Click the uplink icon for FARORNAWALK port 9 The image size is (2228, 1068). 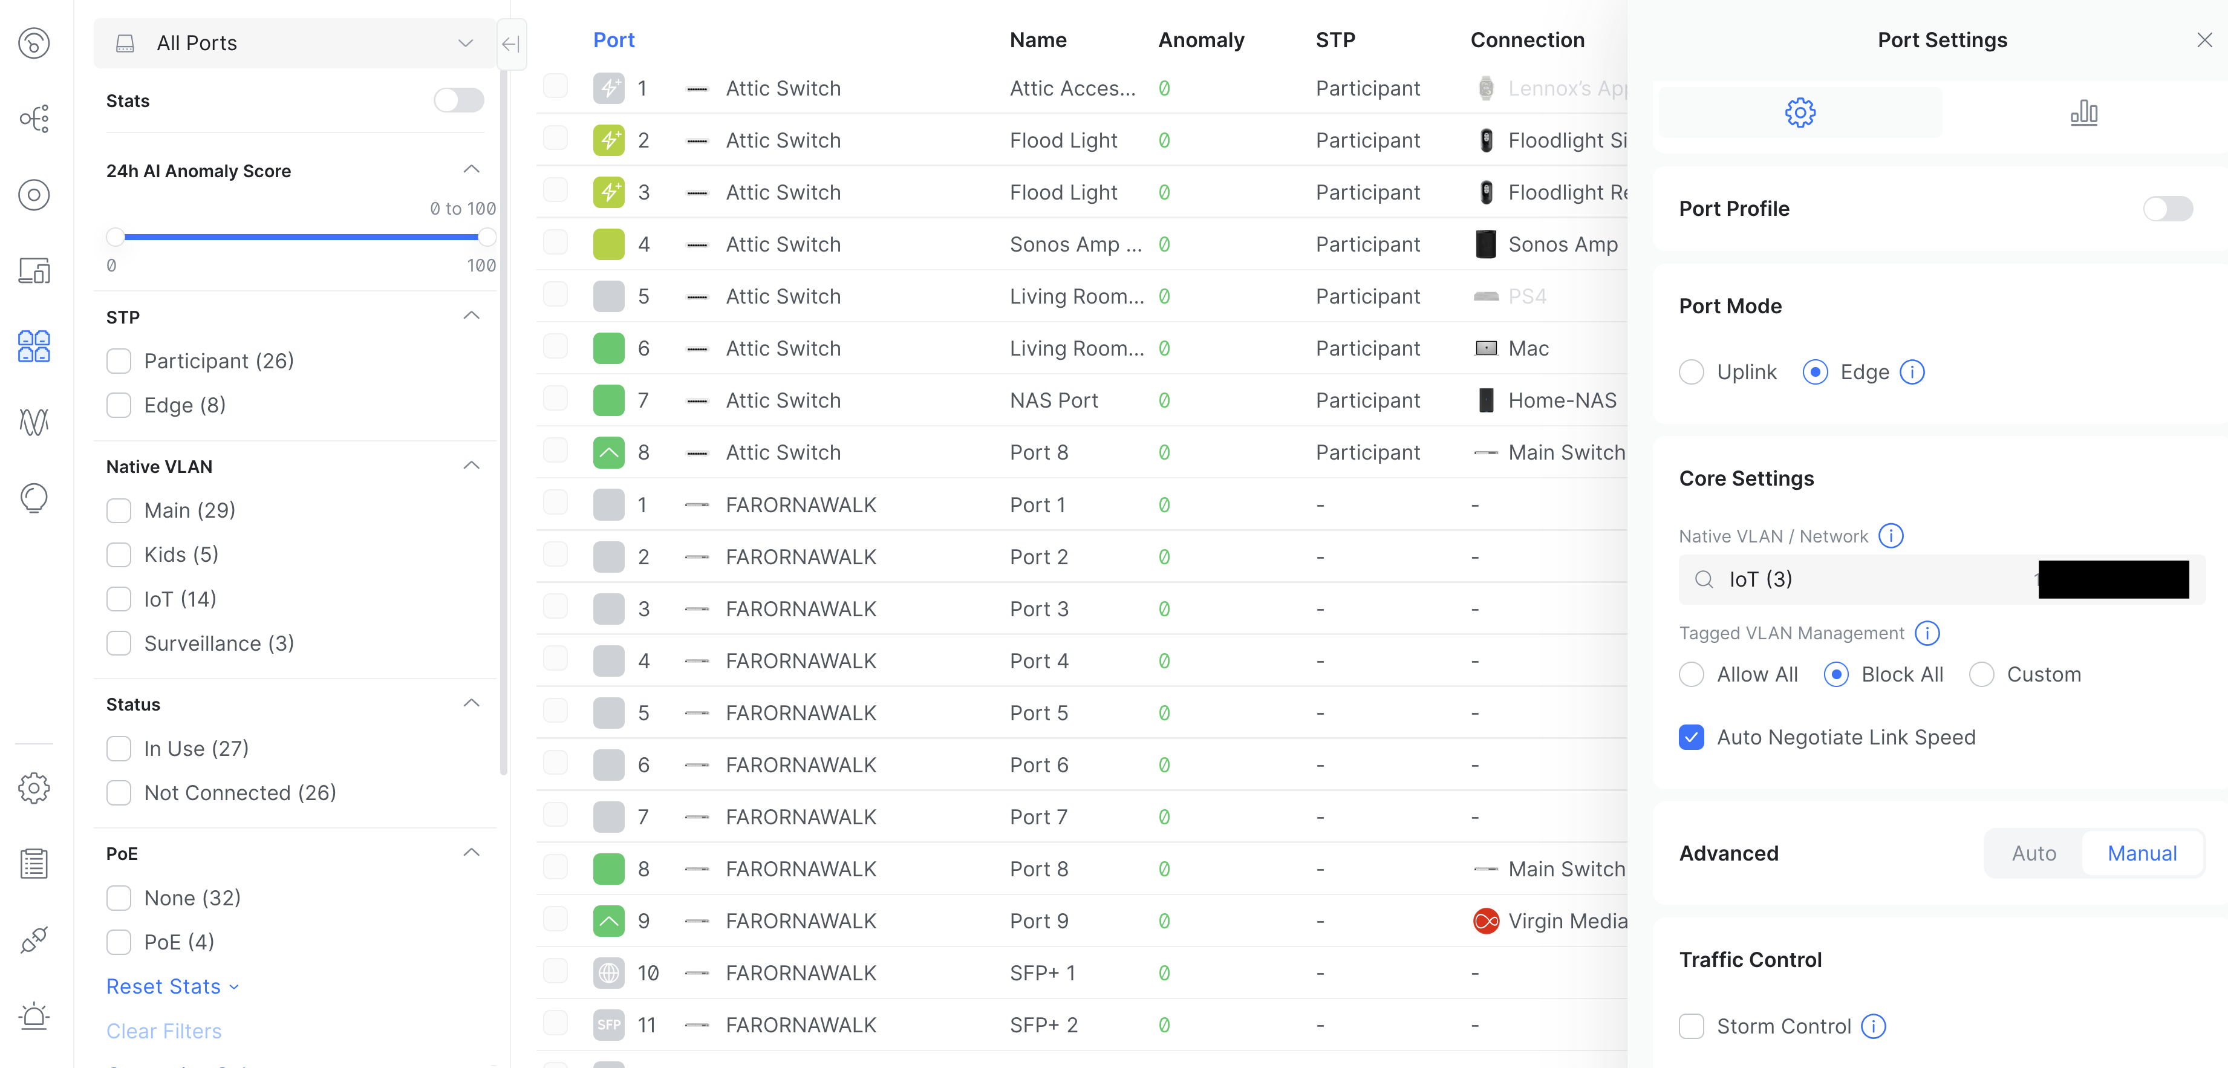tap(609, 921)
